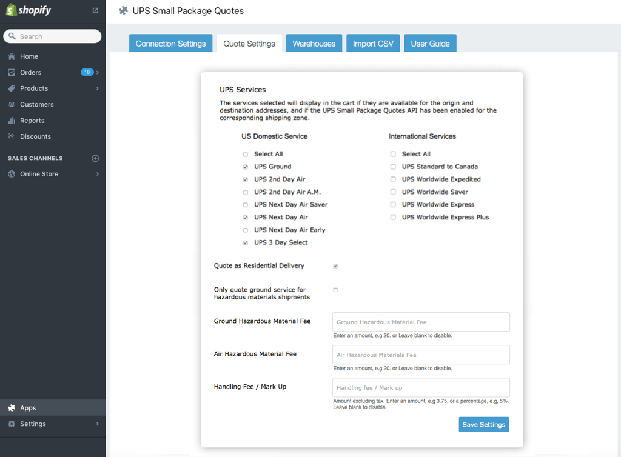Open the Home icon in sidebar
Viewport: 621px width, 457px height.
[x=12, y=56]
